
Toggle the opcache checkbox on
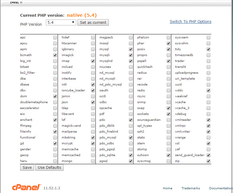click(131, 108)
